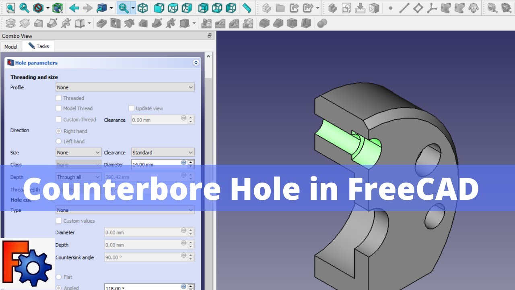515x290 pixels.
Task: Select the Measure distance ruler tool
Action: click(x=247, y=8)
